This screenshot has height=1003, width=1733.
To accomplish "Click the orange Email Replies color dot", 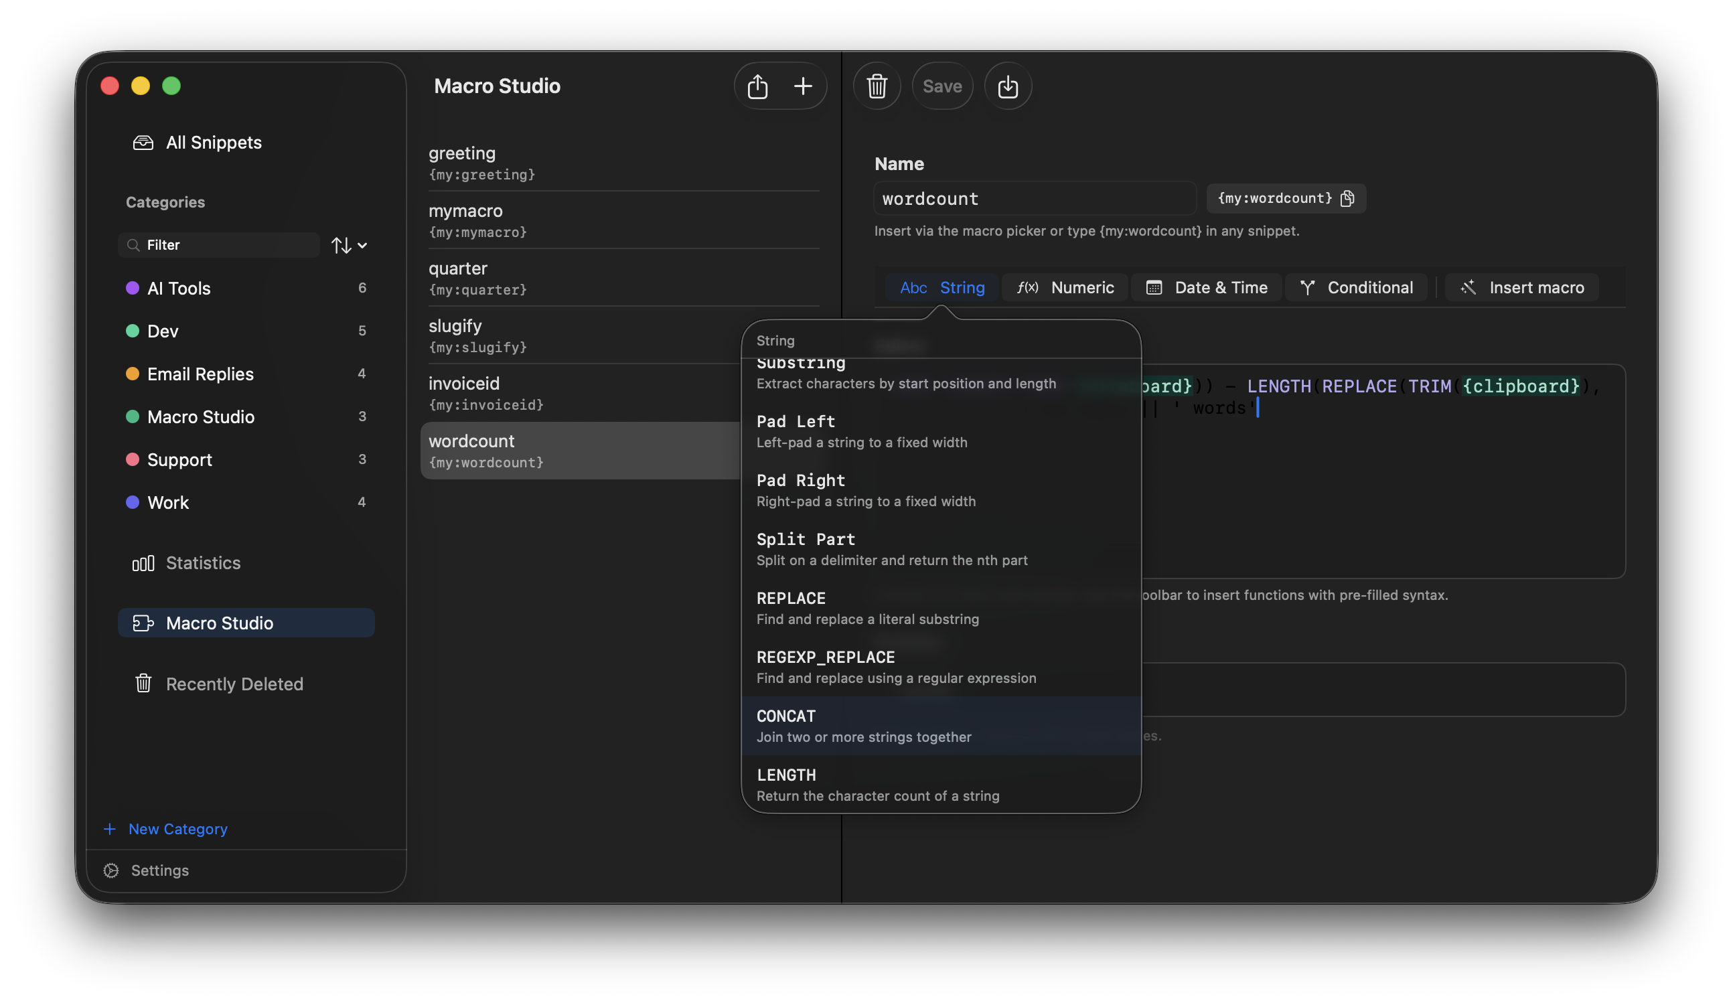I will click(133, 374).
